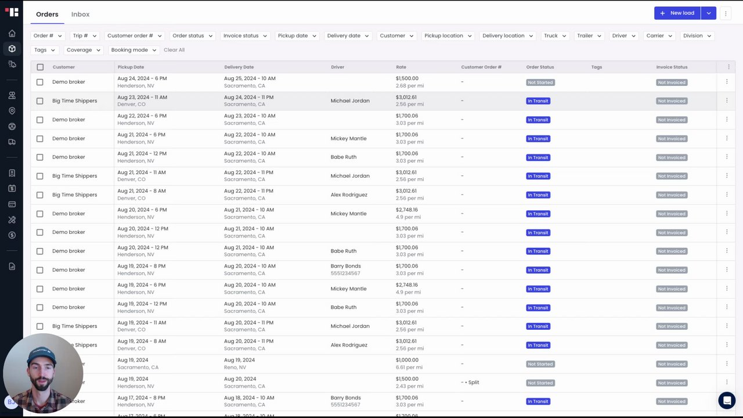Open the map pin locations icon
743x418 pixels.
12,111
